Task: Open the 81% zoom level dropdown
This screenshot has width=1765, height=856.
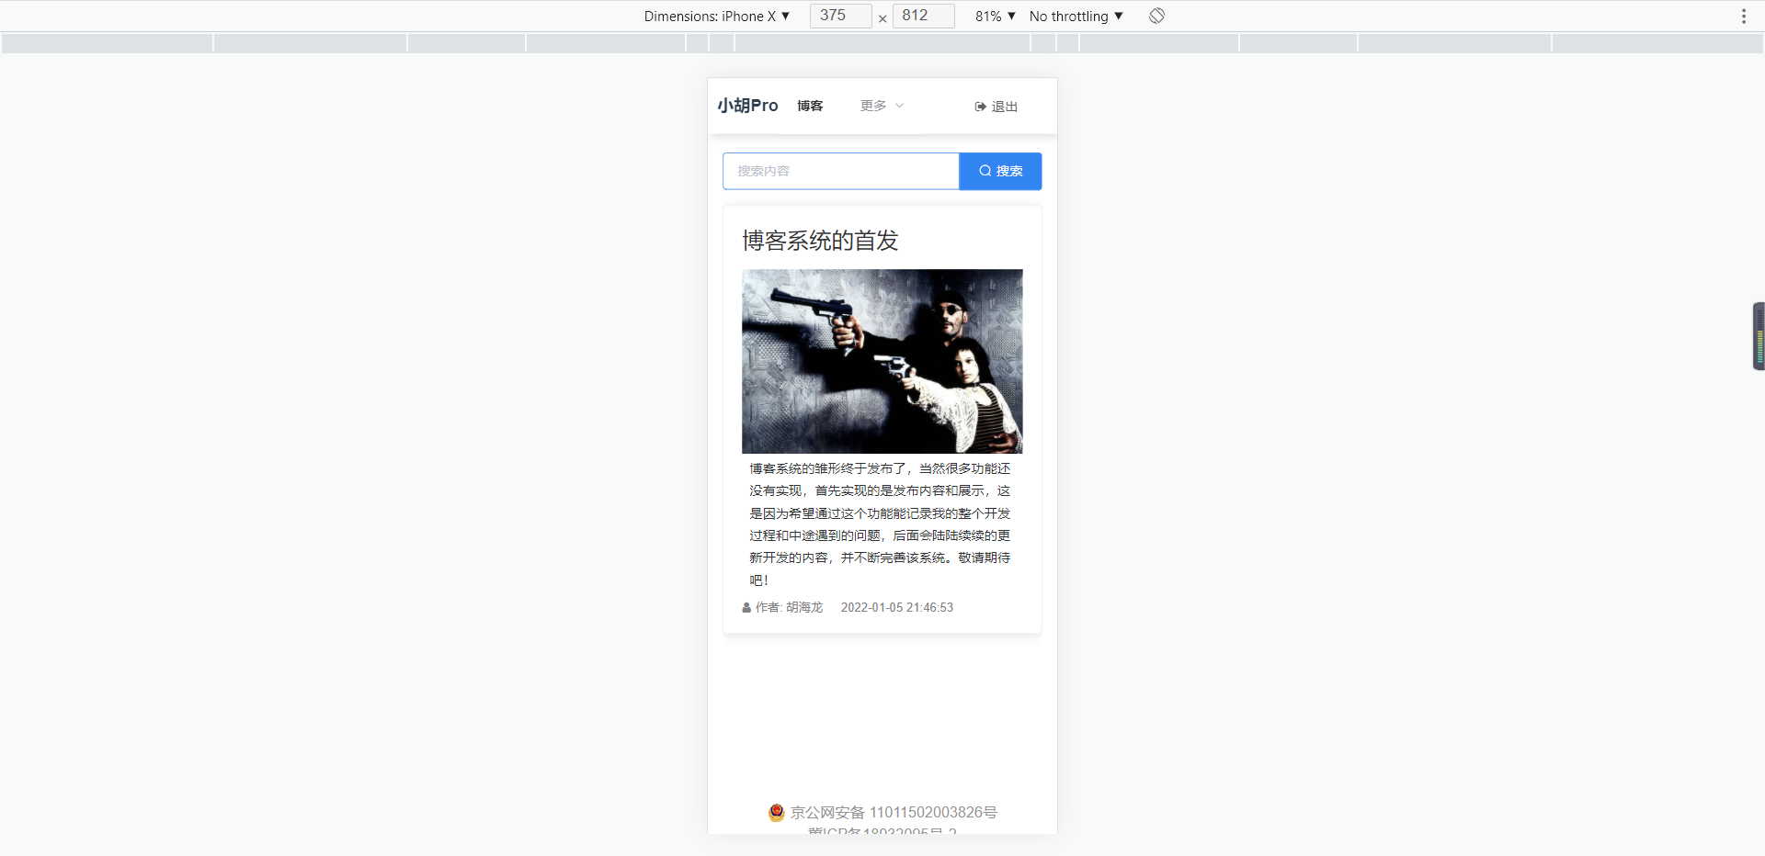Action: (x=995, y=16)
